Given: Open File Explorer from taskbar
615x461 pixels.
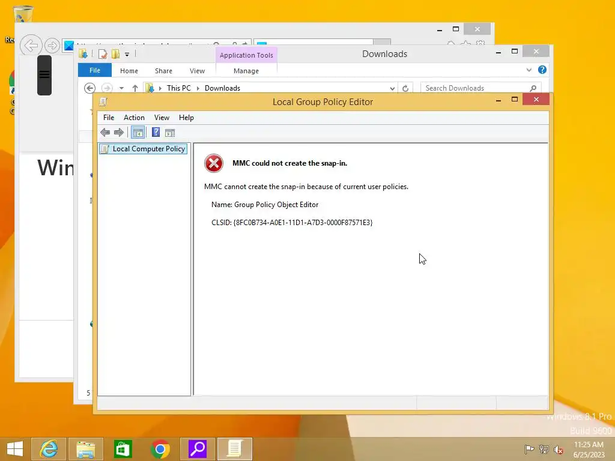Looking at the screenshot, I should point(86,449).
